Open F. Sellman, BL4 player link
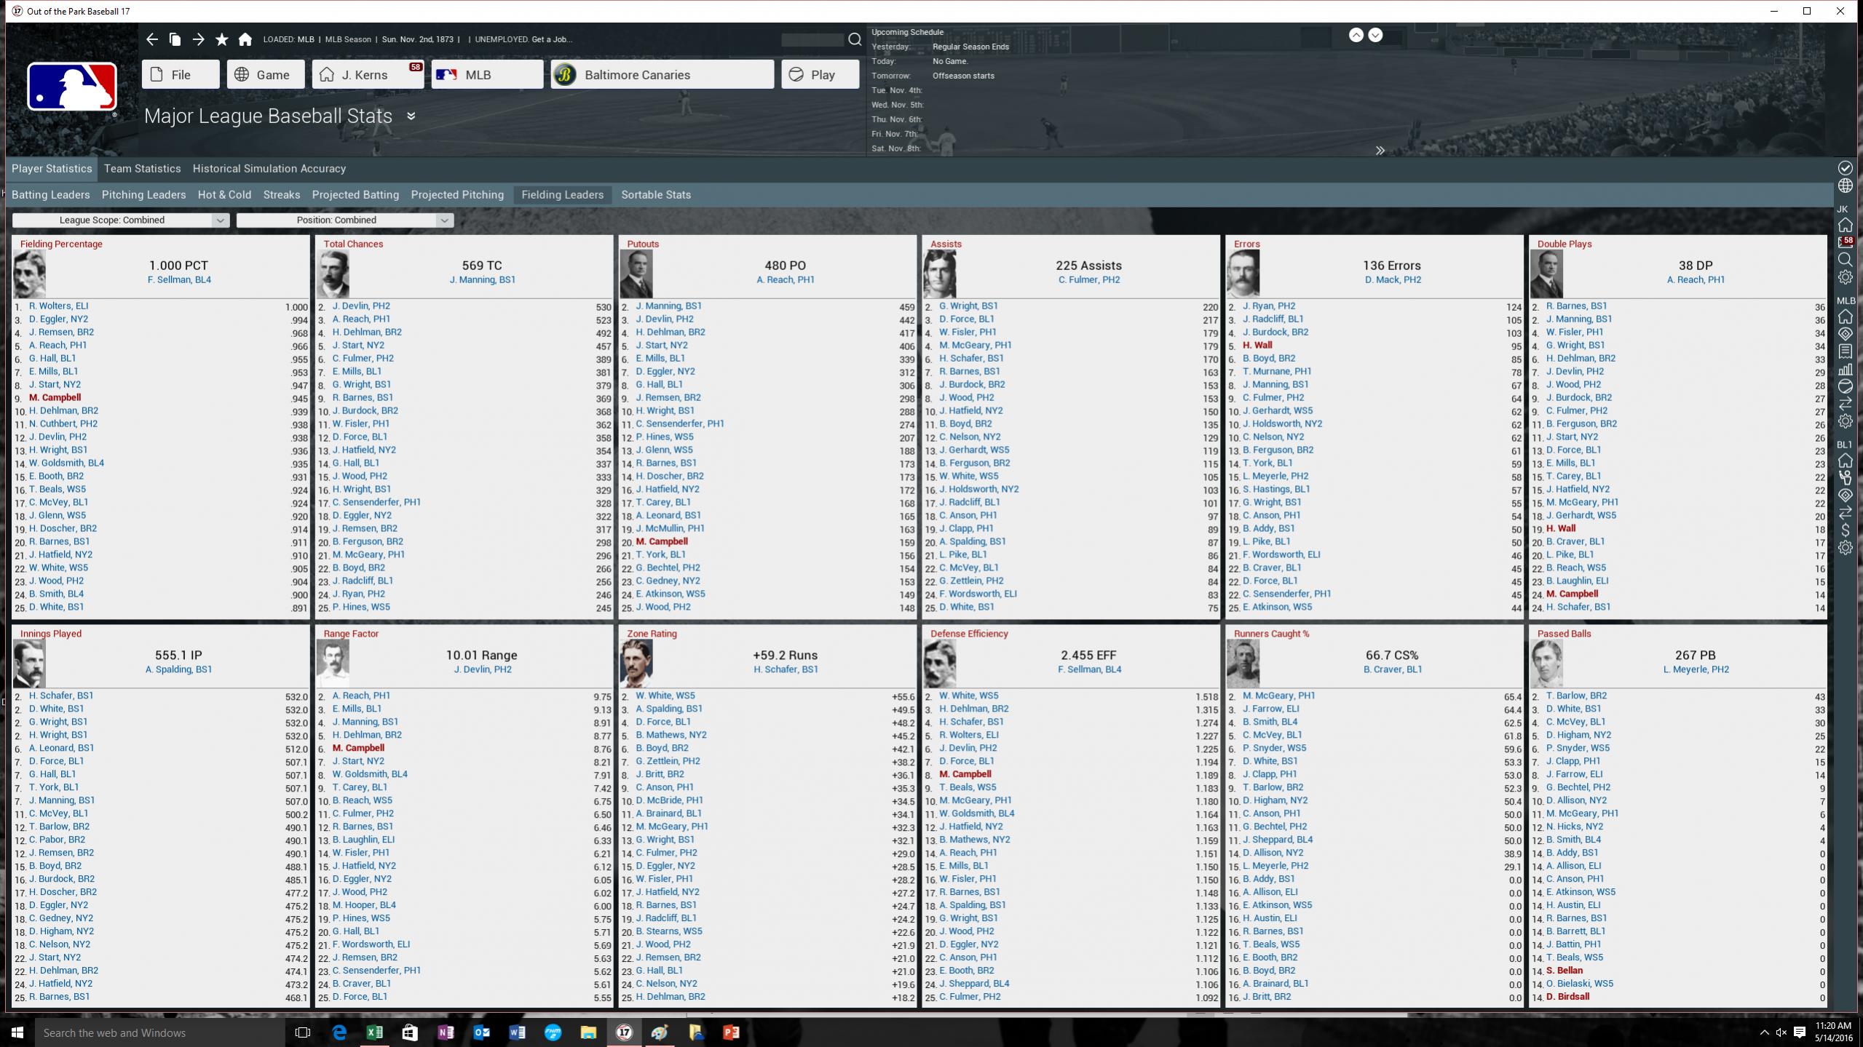The height and width of the screenshot is (1047, 1863). pos(179,280)
